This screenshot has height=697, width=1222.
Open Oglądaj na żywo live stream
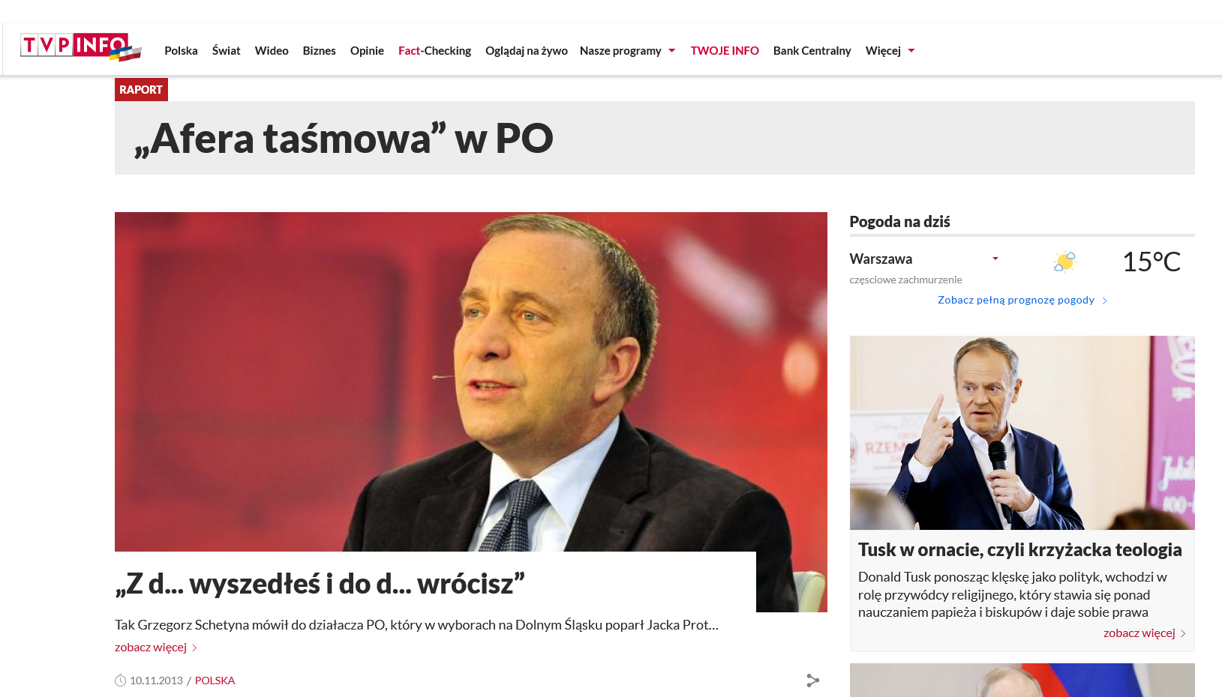pos(527,51)
